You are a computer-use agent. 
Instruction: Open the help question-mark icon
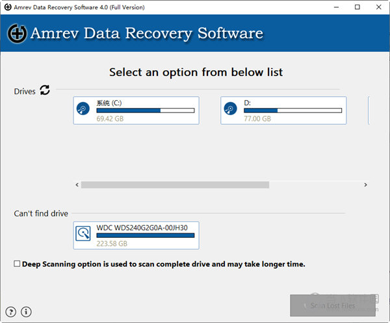[10, 312]
